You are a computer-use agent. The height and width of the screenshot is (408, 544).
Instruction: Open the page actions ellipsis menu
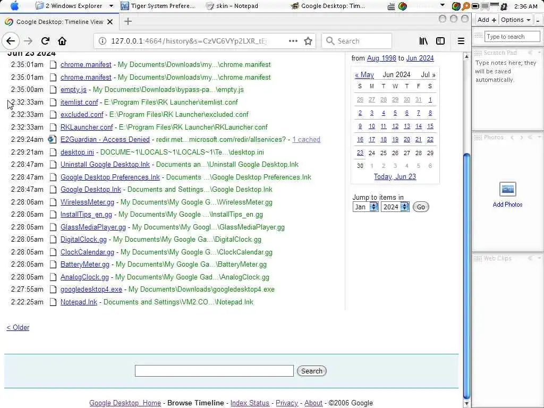point(293,41)
